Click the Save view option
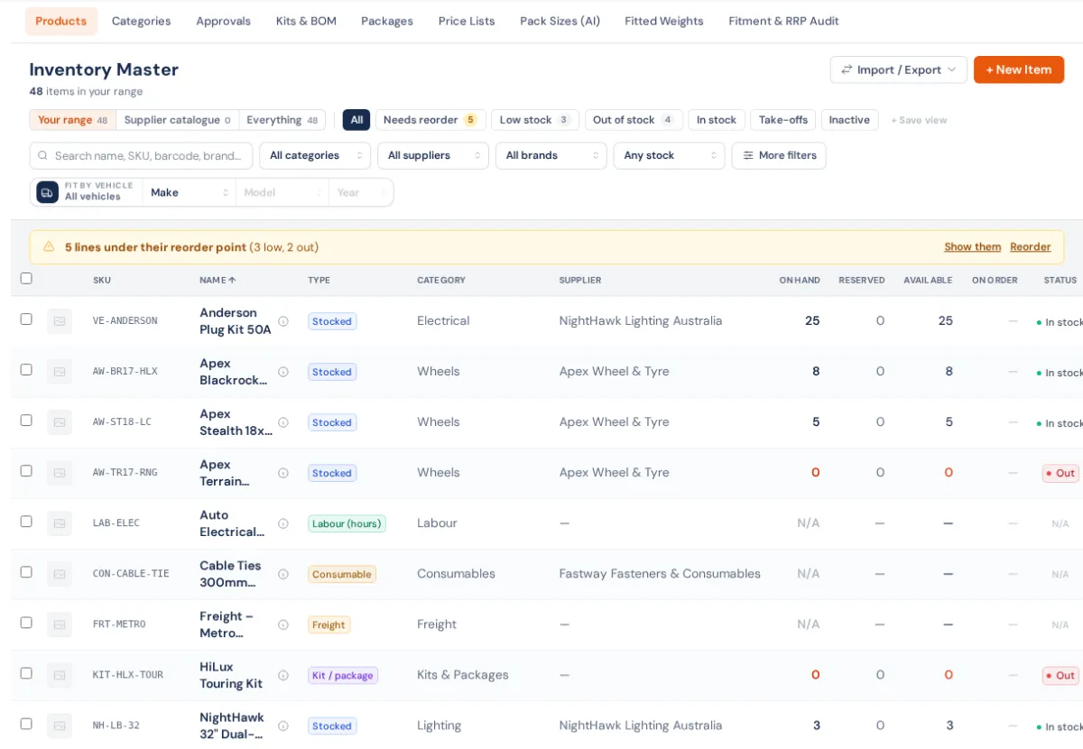This screenshot has height=749, width=1083. pyautogui.click(x=919, y=120)
